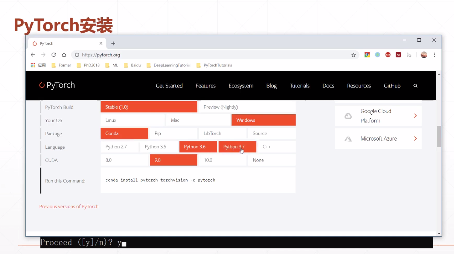The image size is (454, 254).
Task: Open the PhD2018 bookmark folder
Action: click(88, 65)
